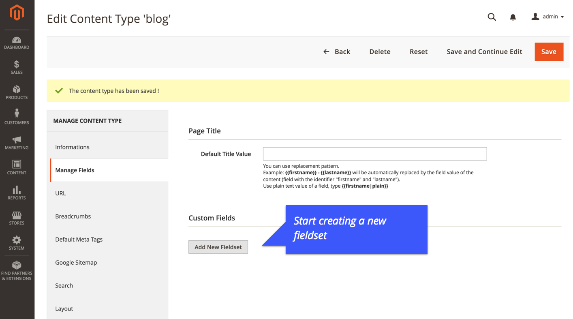The width and height of the screenshot is (573, 319).
Task: Expand the admin account dropdown
Action: click(x=547, y=17)
